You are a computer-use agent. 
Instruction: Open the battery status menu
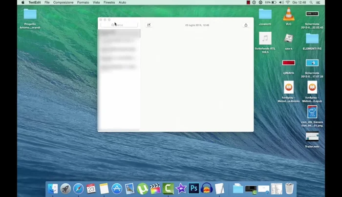273,2
